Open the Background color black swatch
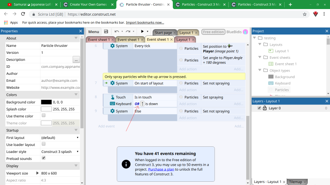 (46, 102)
